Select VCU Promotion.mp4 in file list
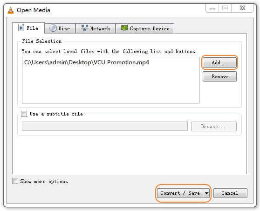 (x=87, y=62)
